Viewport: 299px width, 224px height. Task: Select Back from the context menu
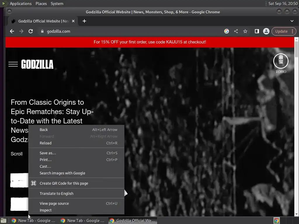(x=76, y=130)
